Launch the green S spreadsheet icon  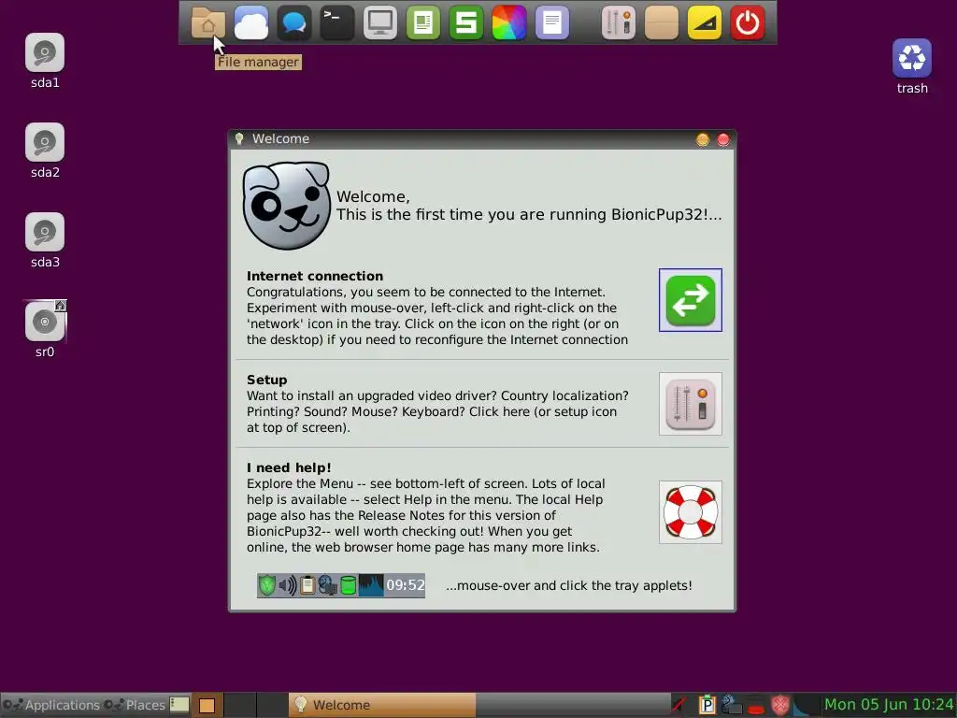[466, 23]
